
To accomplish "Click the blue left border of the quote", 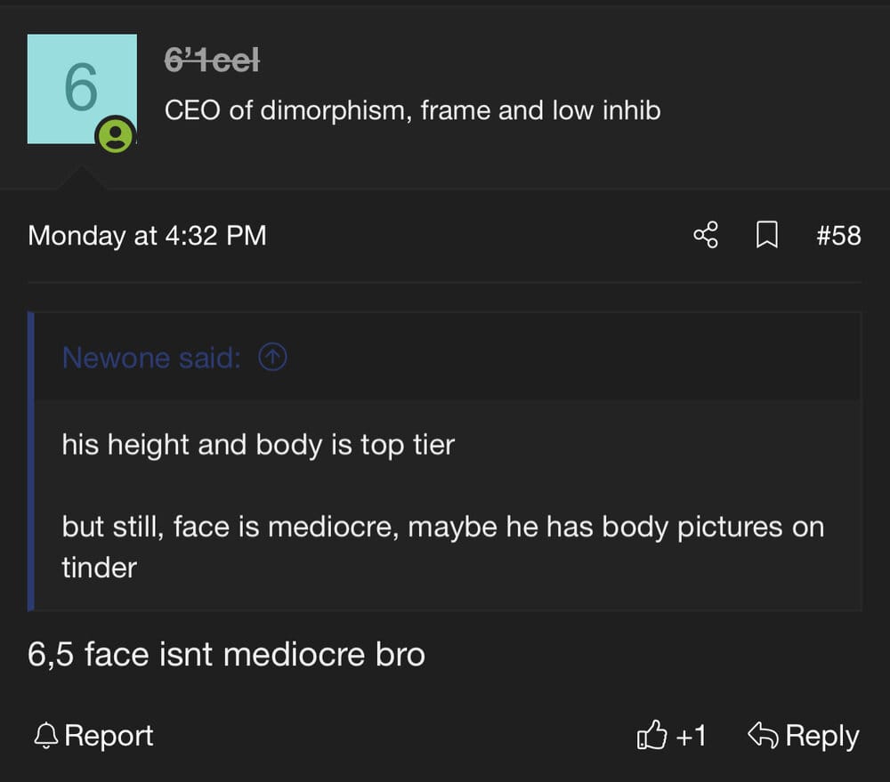I will pyautogui.click(x=30, y=462).
